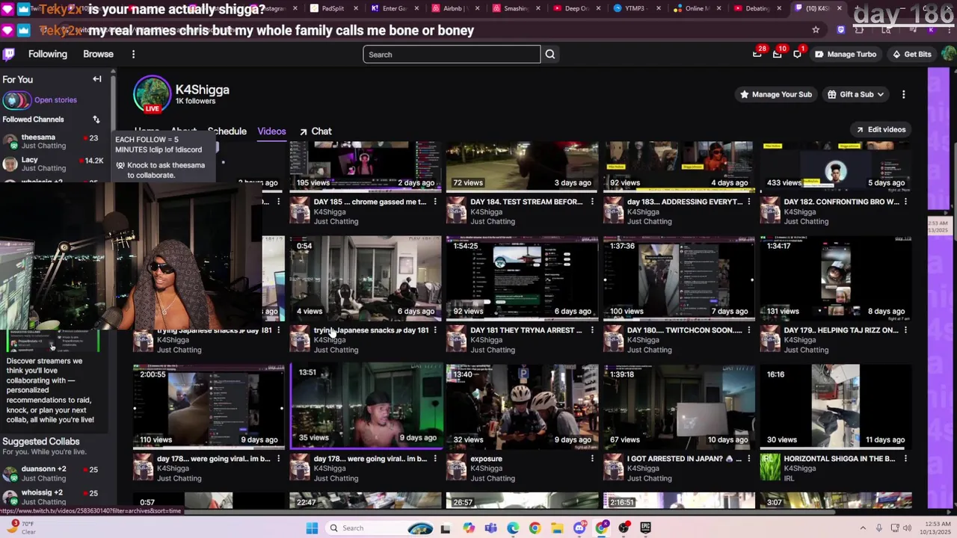Open the Windows Start menu
957x538 pixels.
coord(312,528)
